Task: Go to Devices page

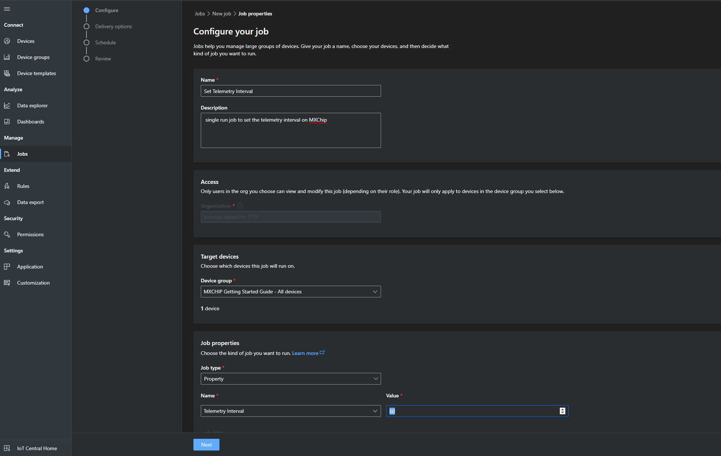Action: [x=26, y=41]
